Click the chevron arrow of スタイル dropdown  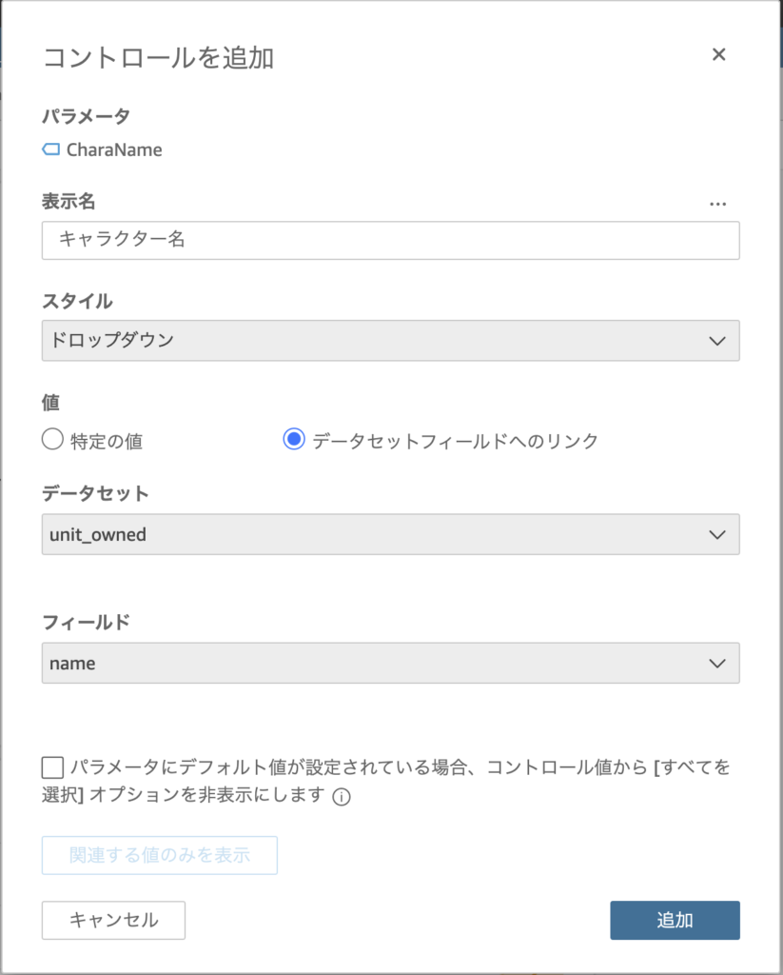pyautogui.click(x=717, y=341)
